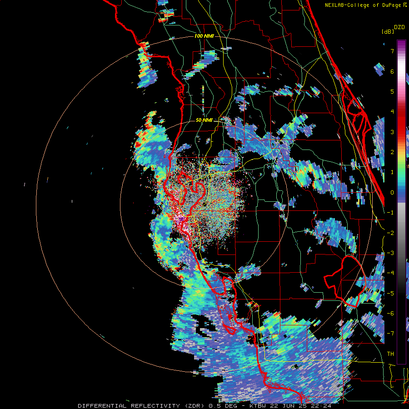Image resolution: width=409 pixels, height=409 pixels.
Task: Click the [dB] units label
Action: [x=388, y=31]
